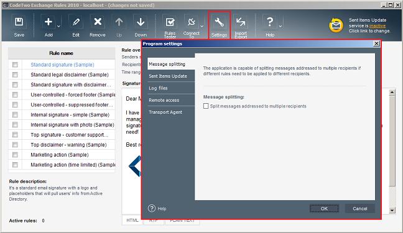403x233 pixels.
Task: Move rule Up with arrow icon
Action: coord(119,22)
